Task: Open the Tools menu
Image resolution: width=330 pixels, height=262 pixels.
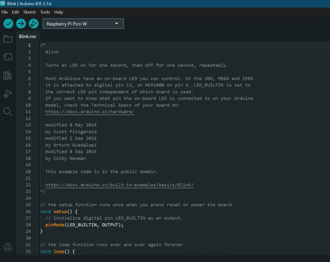Action: (x=45, y=12)
